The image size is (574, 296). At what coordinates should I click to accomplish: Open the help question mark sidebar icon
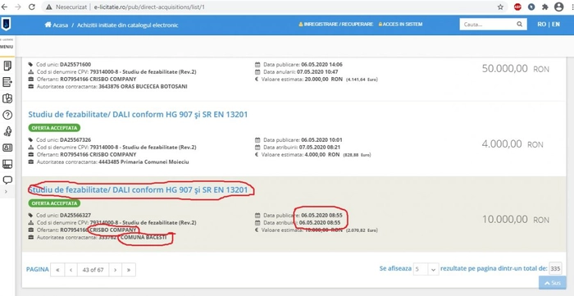tap(7, 115)
